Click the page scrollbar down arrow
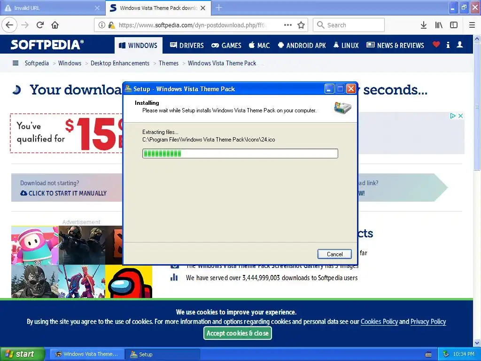Viewport: 481px width, 361px height. pos(477,343)
